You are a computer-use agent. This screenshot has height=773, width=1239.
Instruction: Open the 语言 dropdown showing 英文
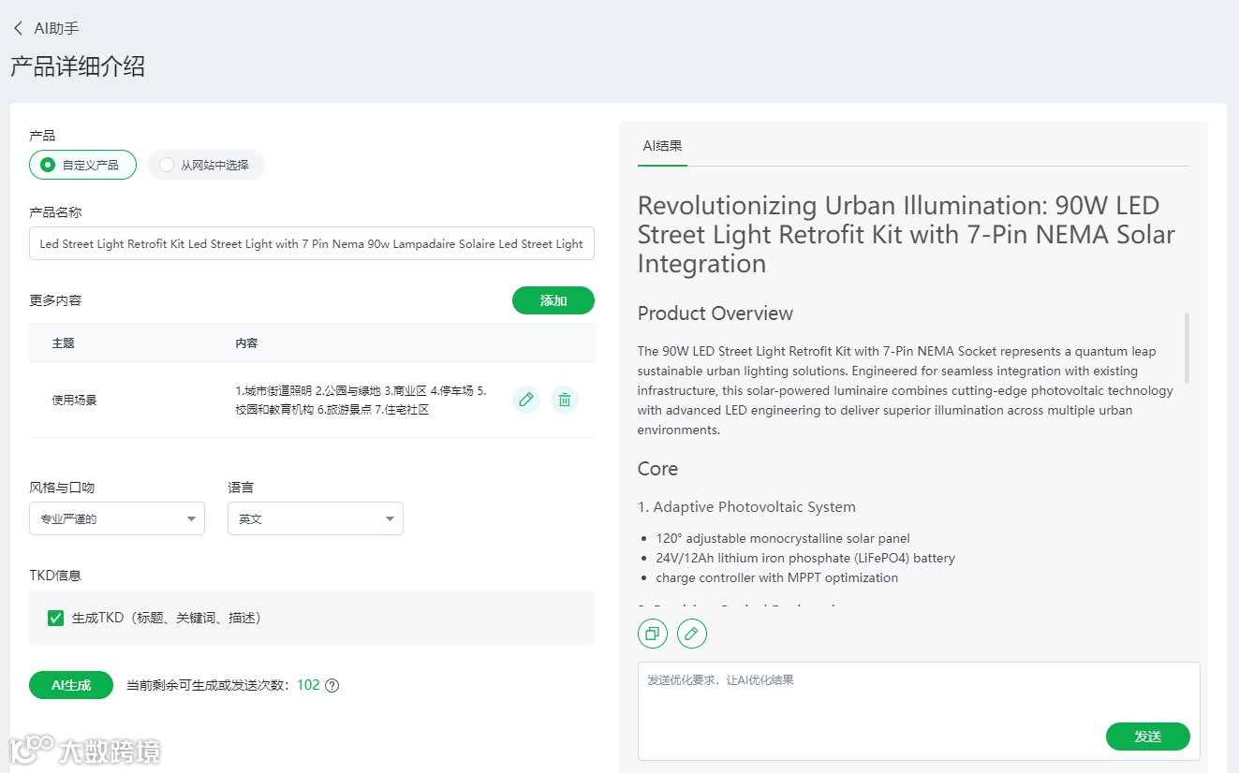tap(315, 518)
